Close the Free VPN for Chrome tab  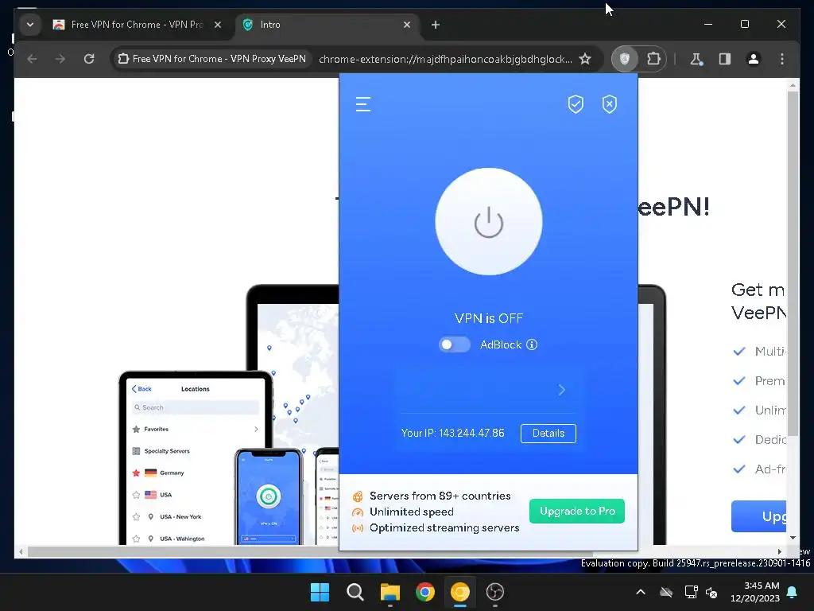click(x=218, y=25)
